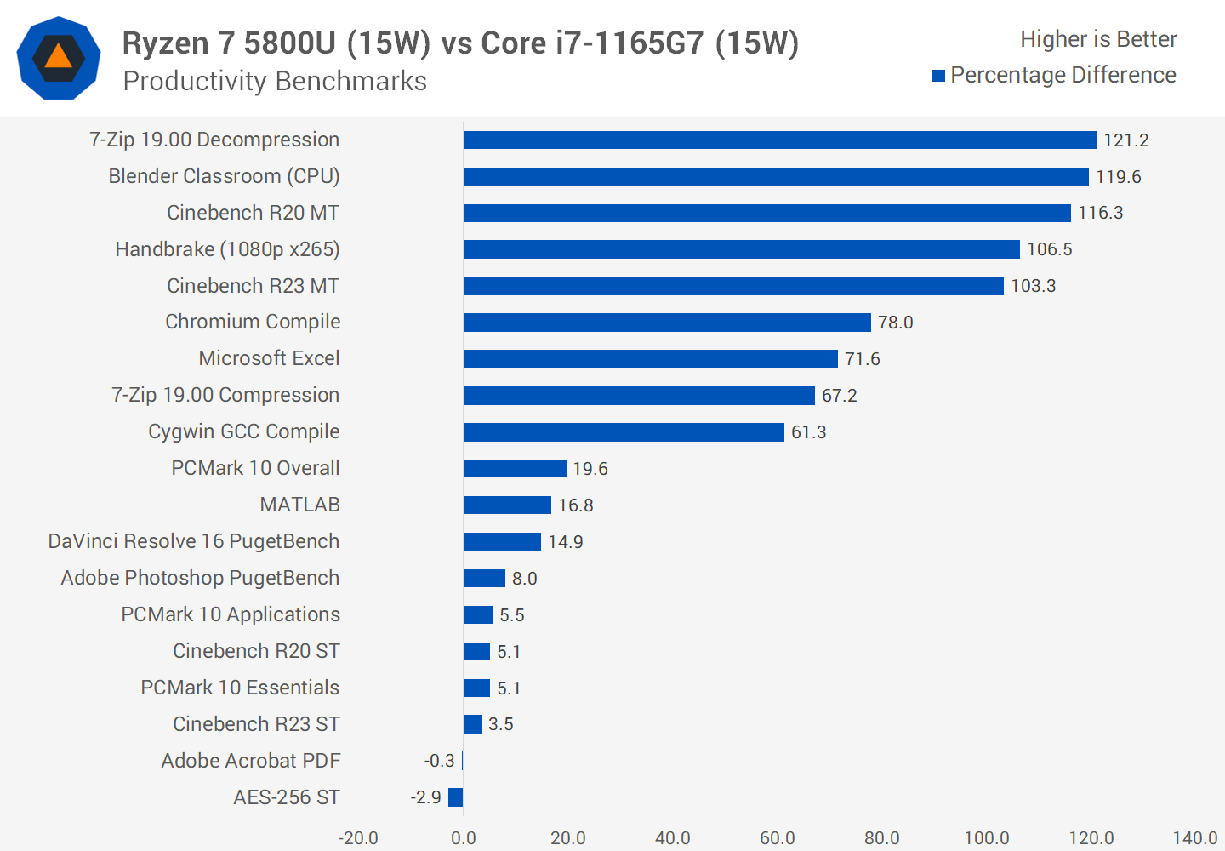Select the 'Chromium Compile' label
The height and width of the screenshot is (851, 1225).
click(x=253, y=322)
